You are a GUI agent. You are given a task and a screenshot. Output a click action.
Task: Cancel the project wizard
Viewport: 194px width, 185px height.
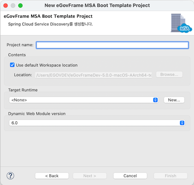[130, 176]
